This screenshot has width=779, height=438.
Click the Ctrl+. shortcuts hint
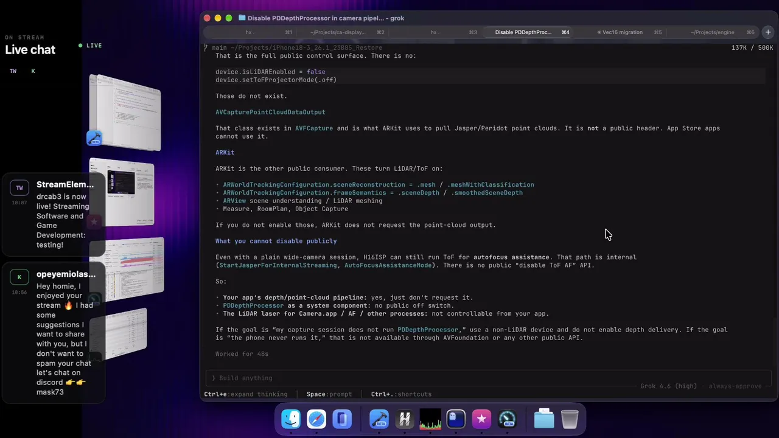coord(401,394)
